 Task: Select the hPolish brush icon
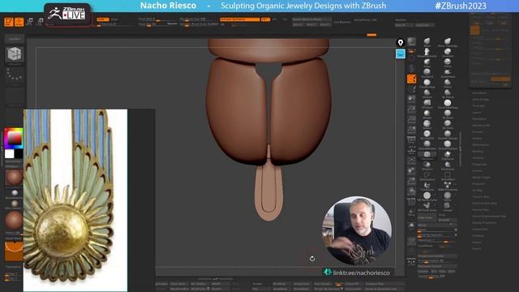tap(427, 92)
